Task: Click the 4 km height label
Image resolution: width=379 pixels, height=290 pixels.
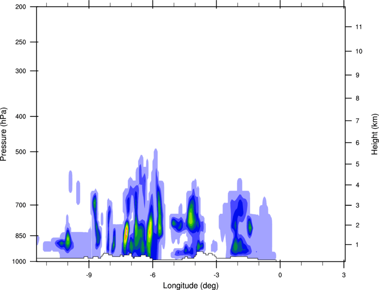Action: [357, 185]
